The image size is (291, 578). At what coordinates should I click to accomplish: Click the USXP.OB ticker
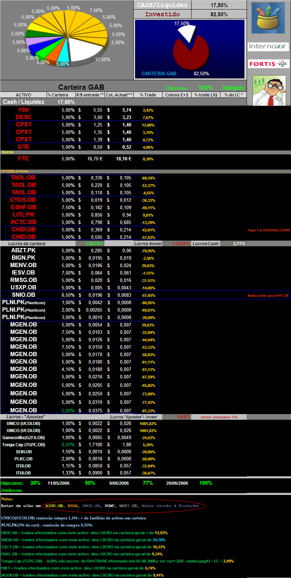pyautogui.click(x=24, y=287)
